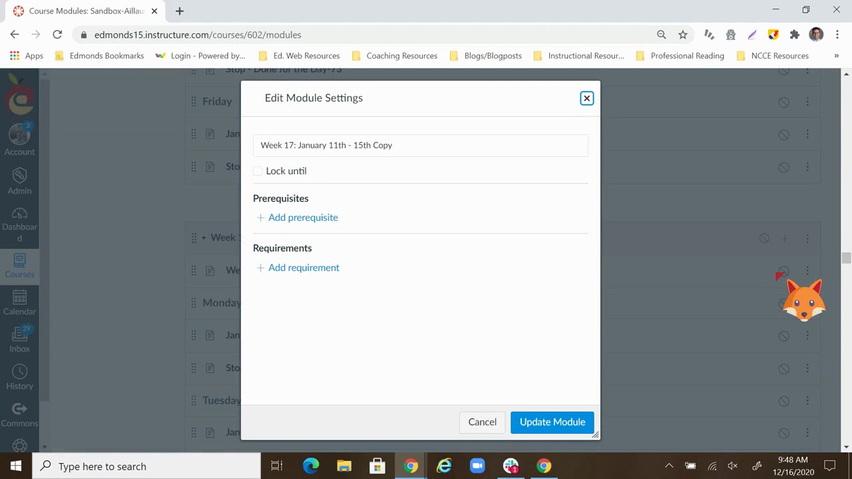Select the Course Modules browser tab

[x=85, y=11]
